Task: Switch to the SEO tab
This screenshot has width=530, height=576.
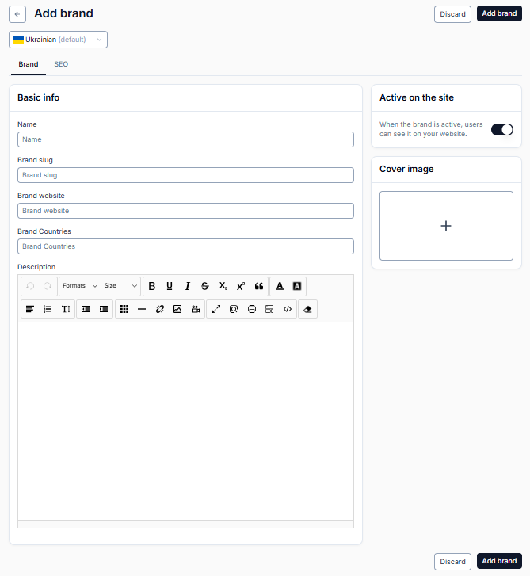Action: (x=61, y=64)
